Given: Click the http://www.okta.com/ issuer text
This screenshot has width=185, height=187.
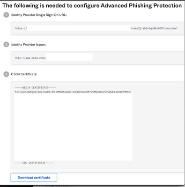Looking at the screenshot, I should point(30,58).
